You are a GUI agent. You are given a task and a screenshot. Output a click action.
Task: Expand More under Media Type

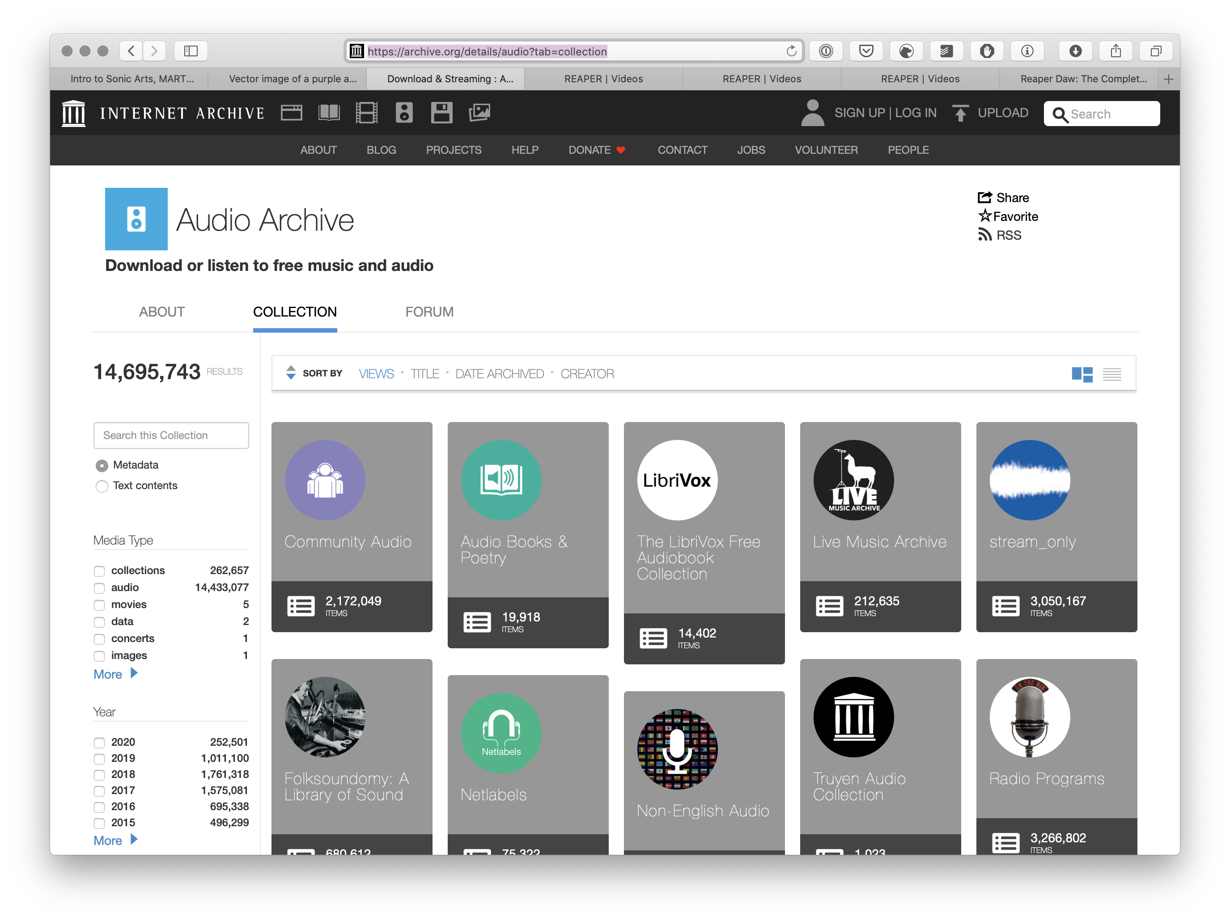[115, 674]
